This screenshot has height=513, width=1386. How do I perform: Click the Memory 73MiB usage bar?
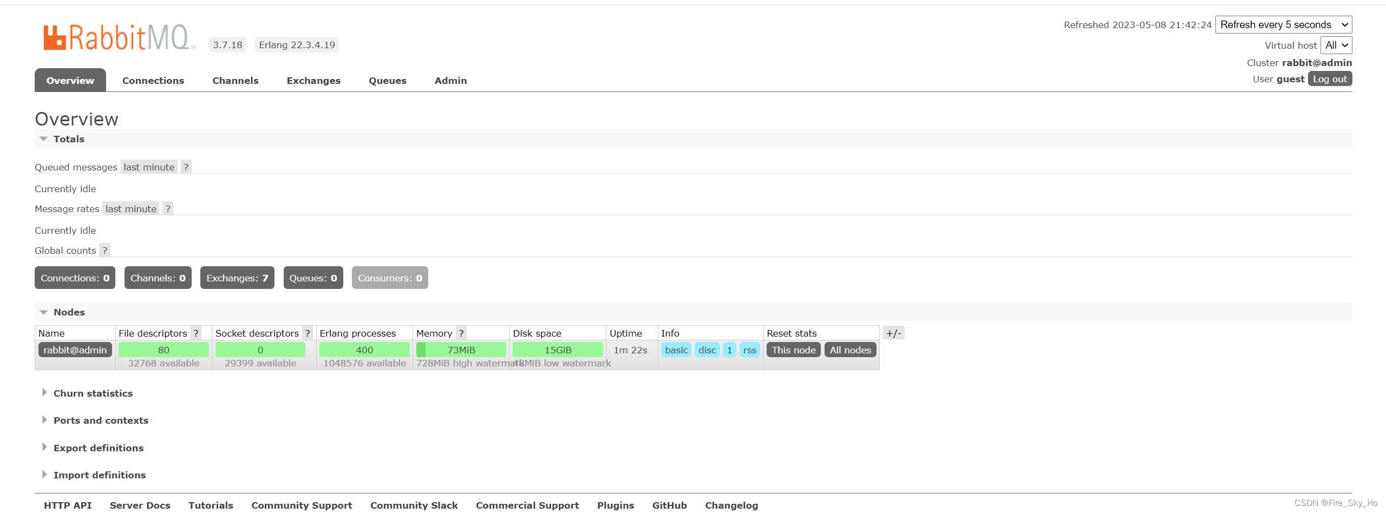461,350
